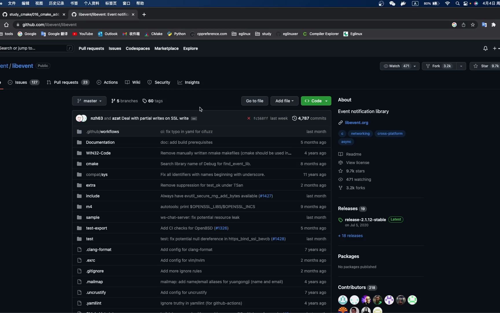Open release-2.1.12-stable release

pos(365,220)
